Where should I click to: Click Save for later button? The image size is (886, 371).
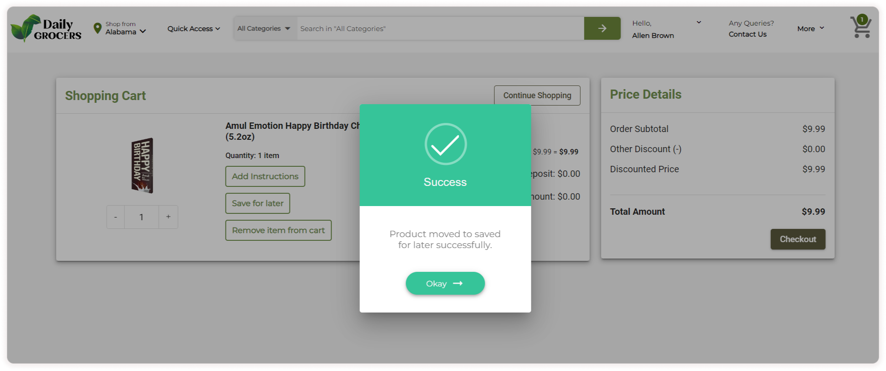pos(257,203)
